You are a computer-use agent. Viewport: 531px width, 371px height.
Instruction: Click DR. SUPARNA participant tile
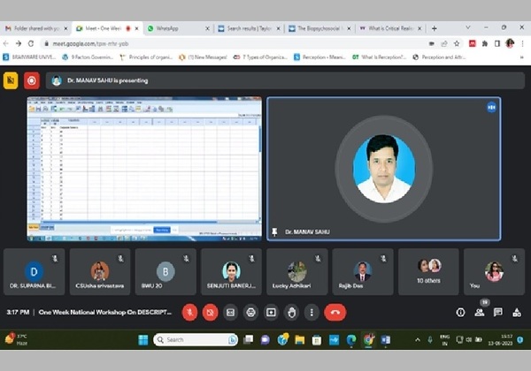tap(34, 272)
